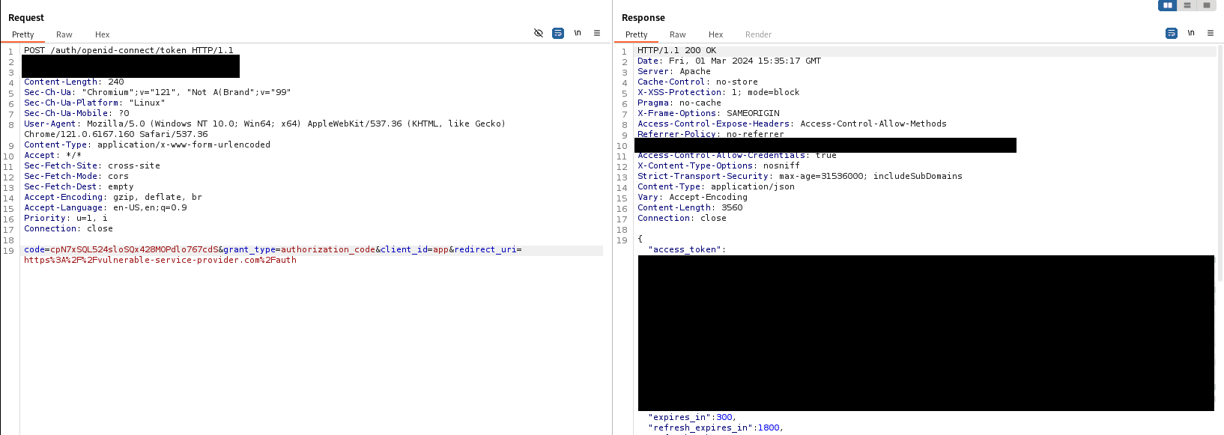Open the Response Raw tab
The height and width of the screenshot is (435, 1224).
(678, 34)
